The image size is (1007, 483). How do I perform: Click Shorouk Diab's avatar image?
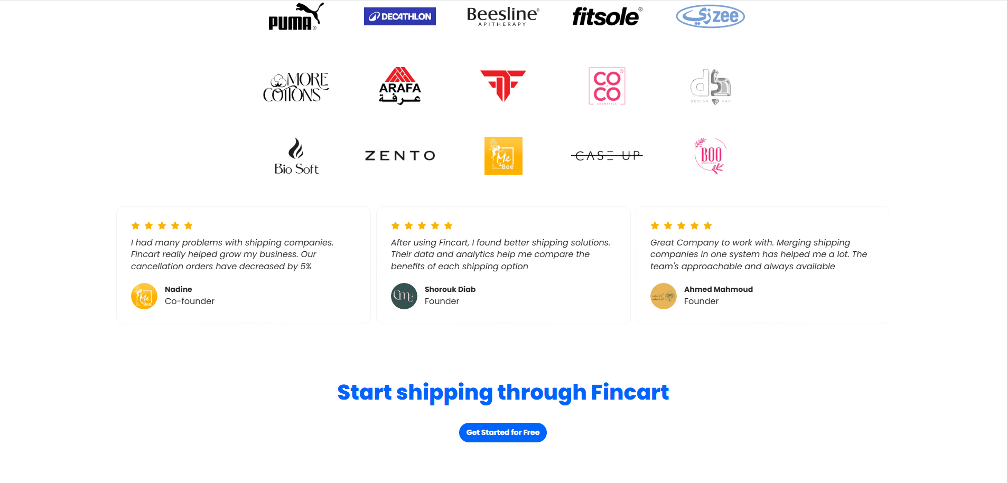[x=404, y=296]
